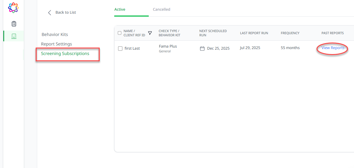Click the Next Scheduled Run column header
The width and height of the screenshot is (354, 168).
click(213, 33)
